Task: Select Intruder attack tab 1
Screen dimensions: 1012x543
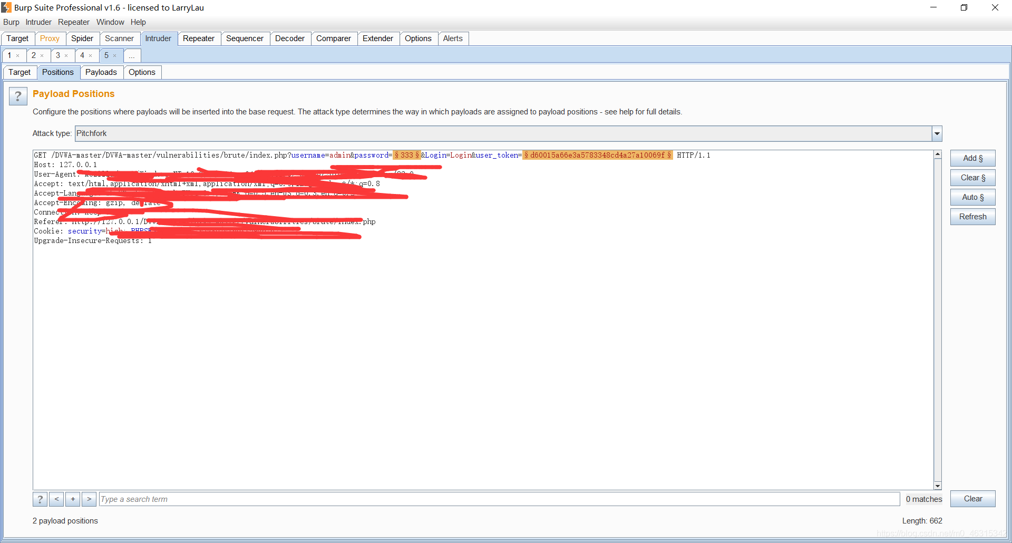Action: 9,55
